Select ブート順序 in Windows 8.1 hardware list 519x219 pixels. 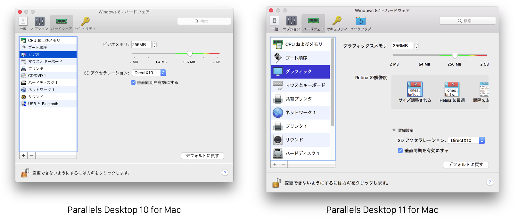[301, 58]
